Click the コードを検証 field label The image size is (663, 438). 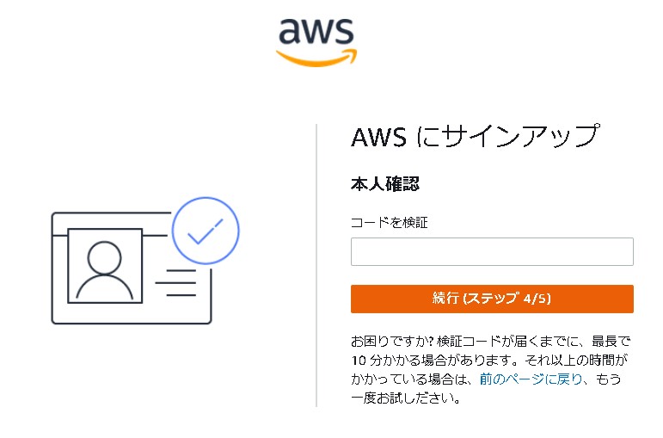(x=390, y=222)
